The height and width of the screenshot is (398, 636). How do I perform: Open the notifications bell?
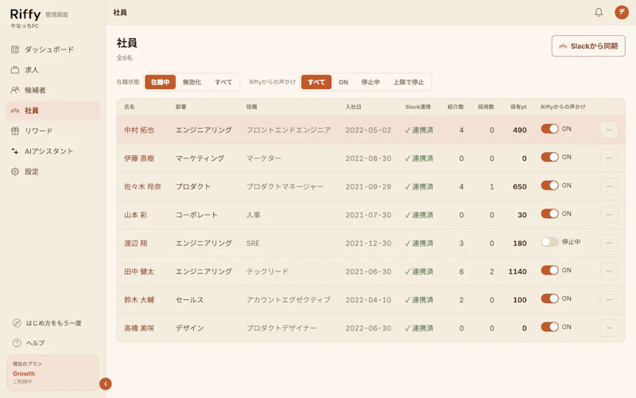[x=599, y=12]
